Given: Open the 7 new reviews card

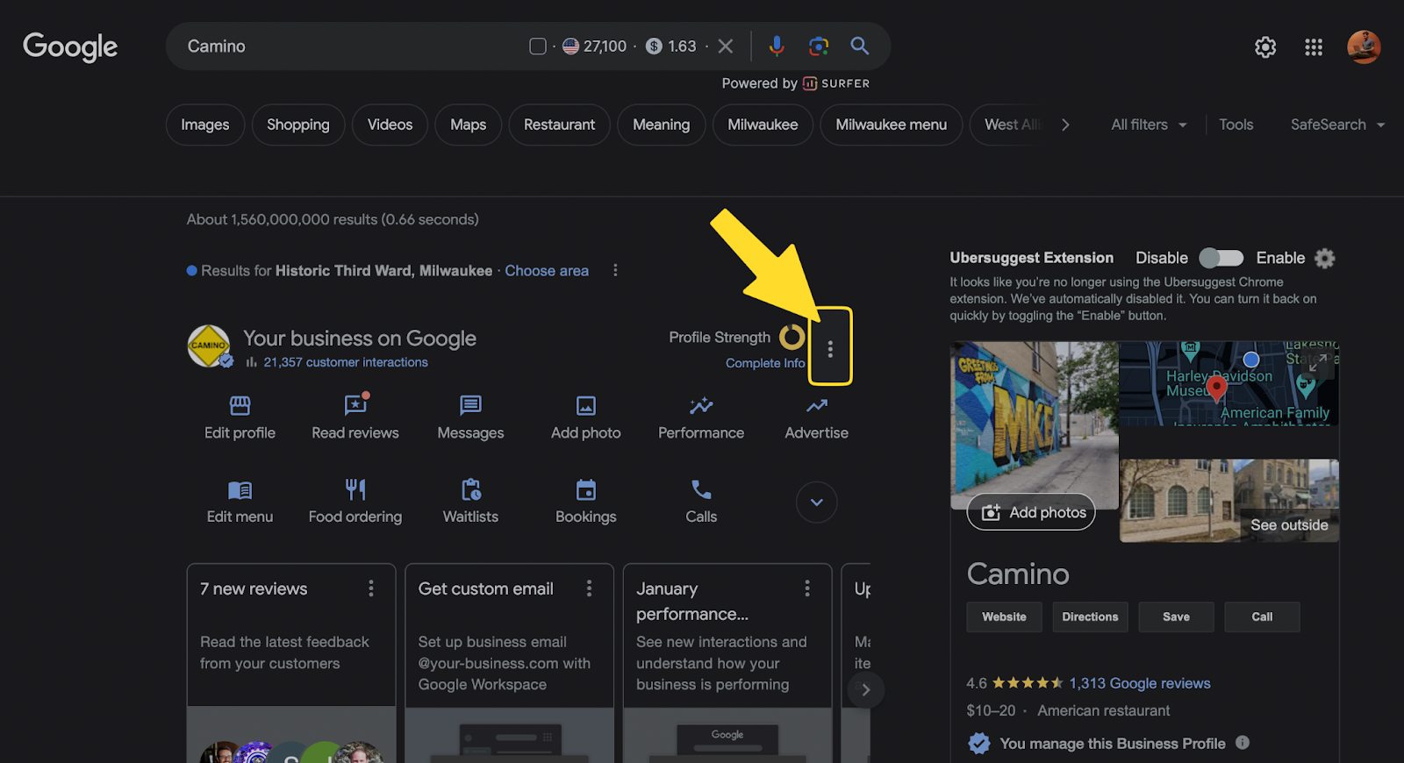Looking at the screenshot, I should click(x=291, y=663).
